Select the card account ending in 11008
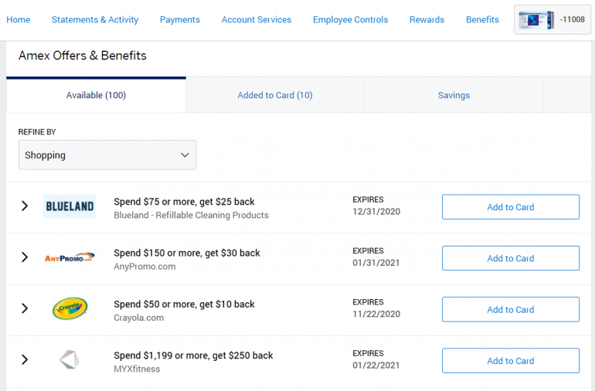This screenshot has height=391, width=595. [x=552, y=19]
